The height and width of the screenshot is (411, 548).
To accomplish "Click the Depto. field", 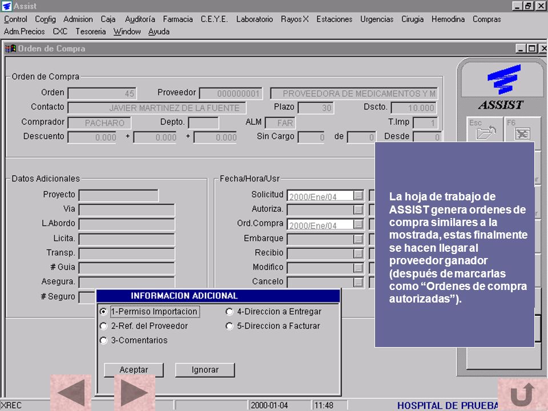I will pyautogui.click(x=203, y=123).
